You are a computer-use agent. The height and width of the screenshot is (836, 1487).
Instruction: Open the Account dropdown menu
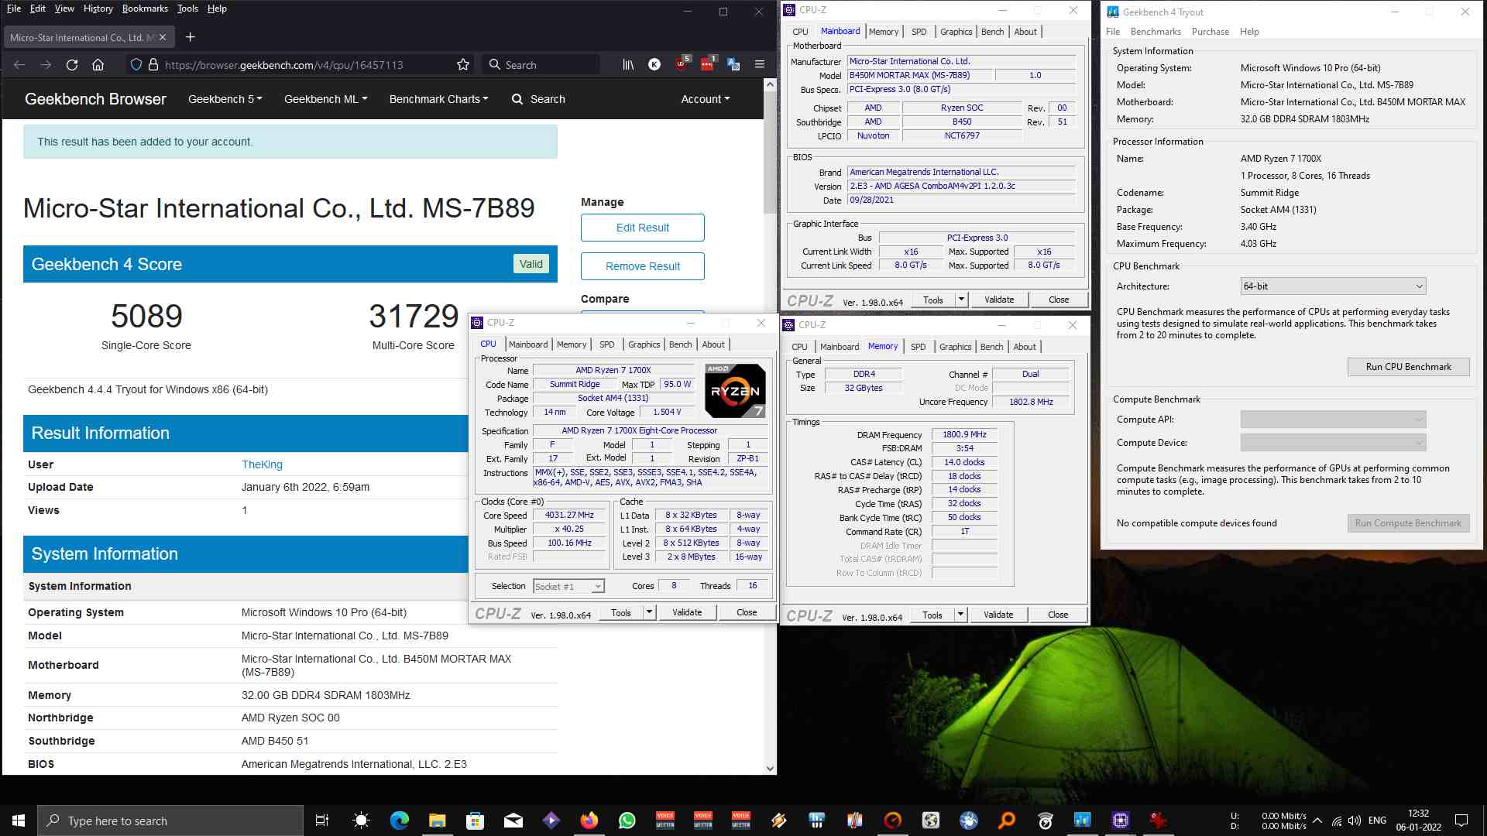[705, 99]
